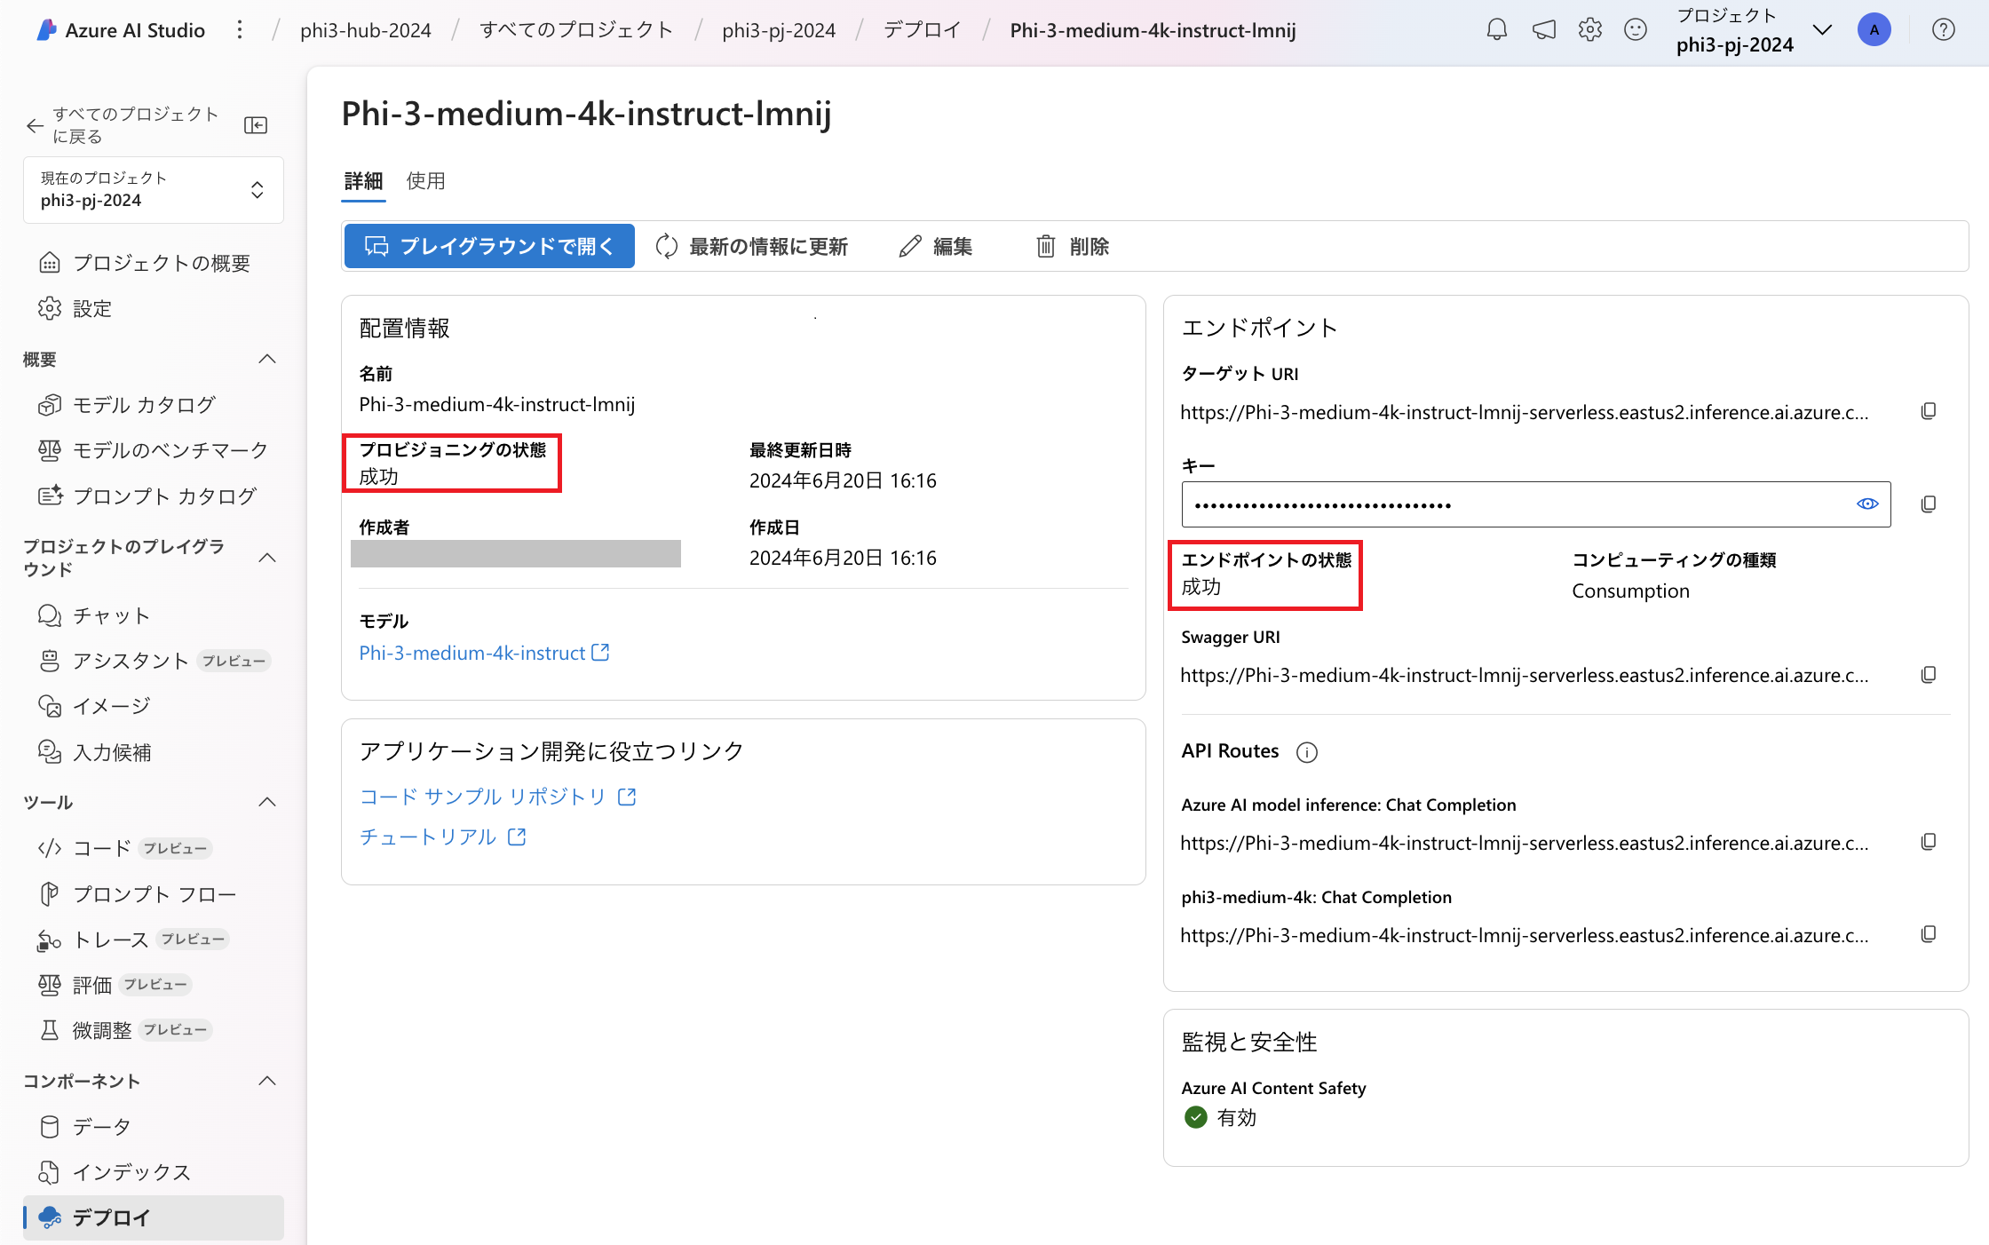Click the 削除 delete button

1073,246
